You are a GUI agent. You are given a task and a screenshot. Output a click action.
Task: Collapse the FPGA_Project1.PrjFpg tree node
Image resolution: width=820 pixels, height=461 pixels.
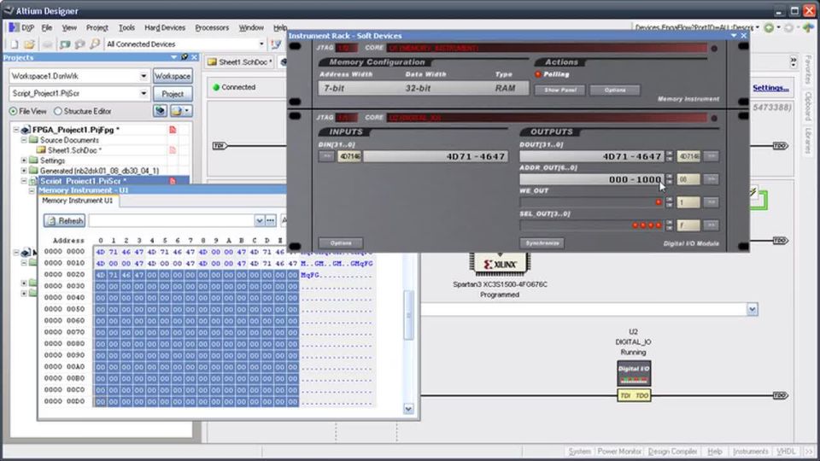tap(15, 130)
